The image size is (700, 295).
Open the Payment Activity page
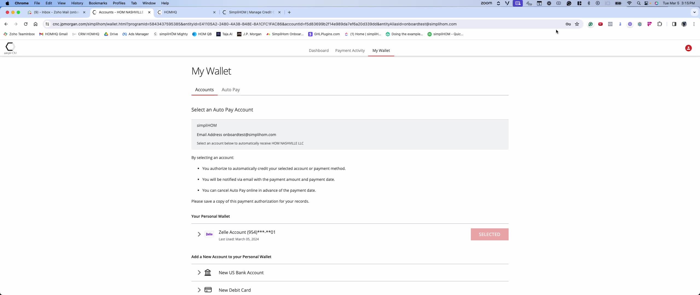350,51
